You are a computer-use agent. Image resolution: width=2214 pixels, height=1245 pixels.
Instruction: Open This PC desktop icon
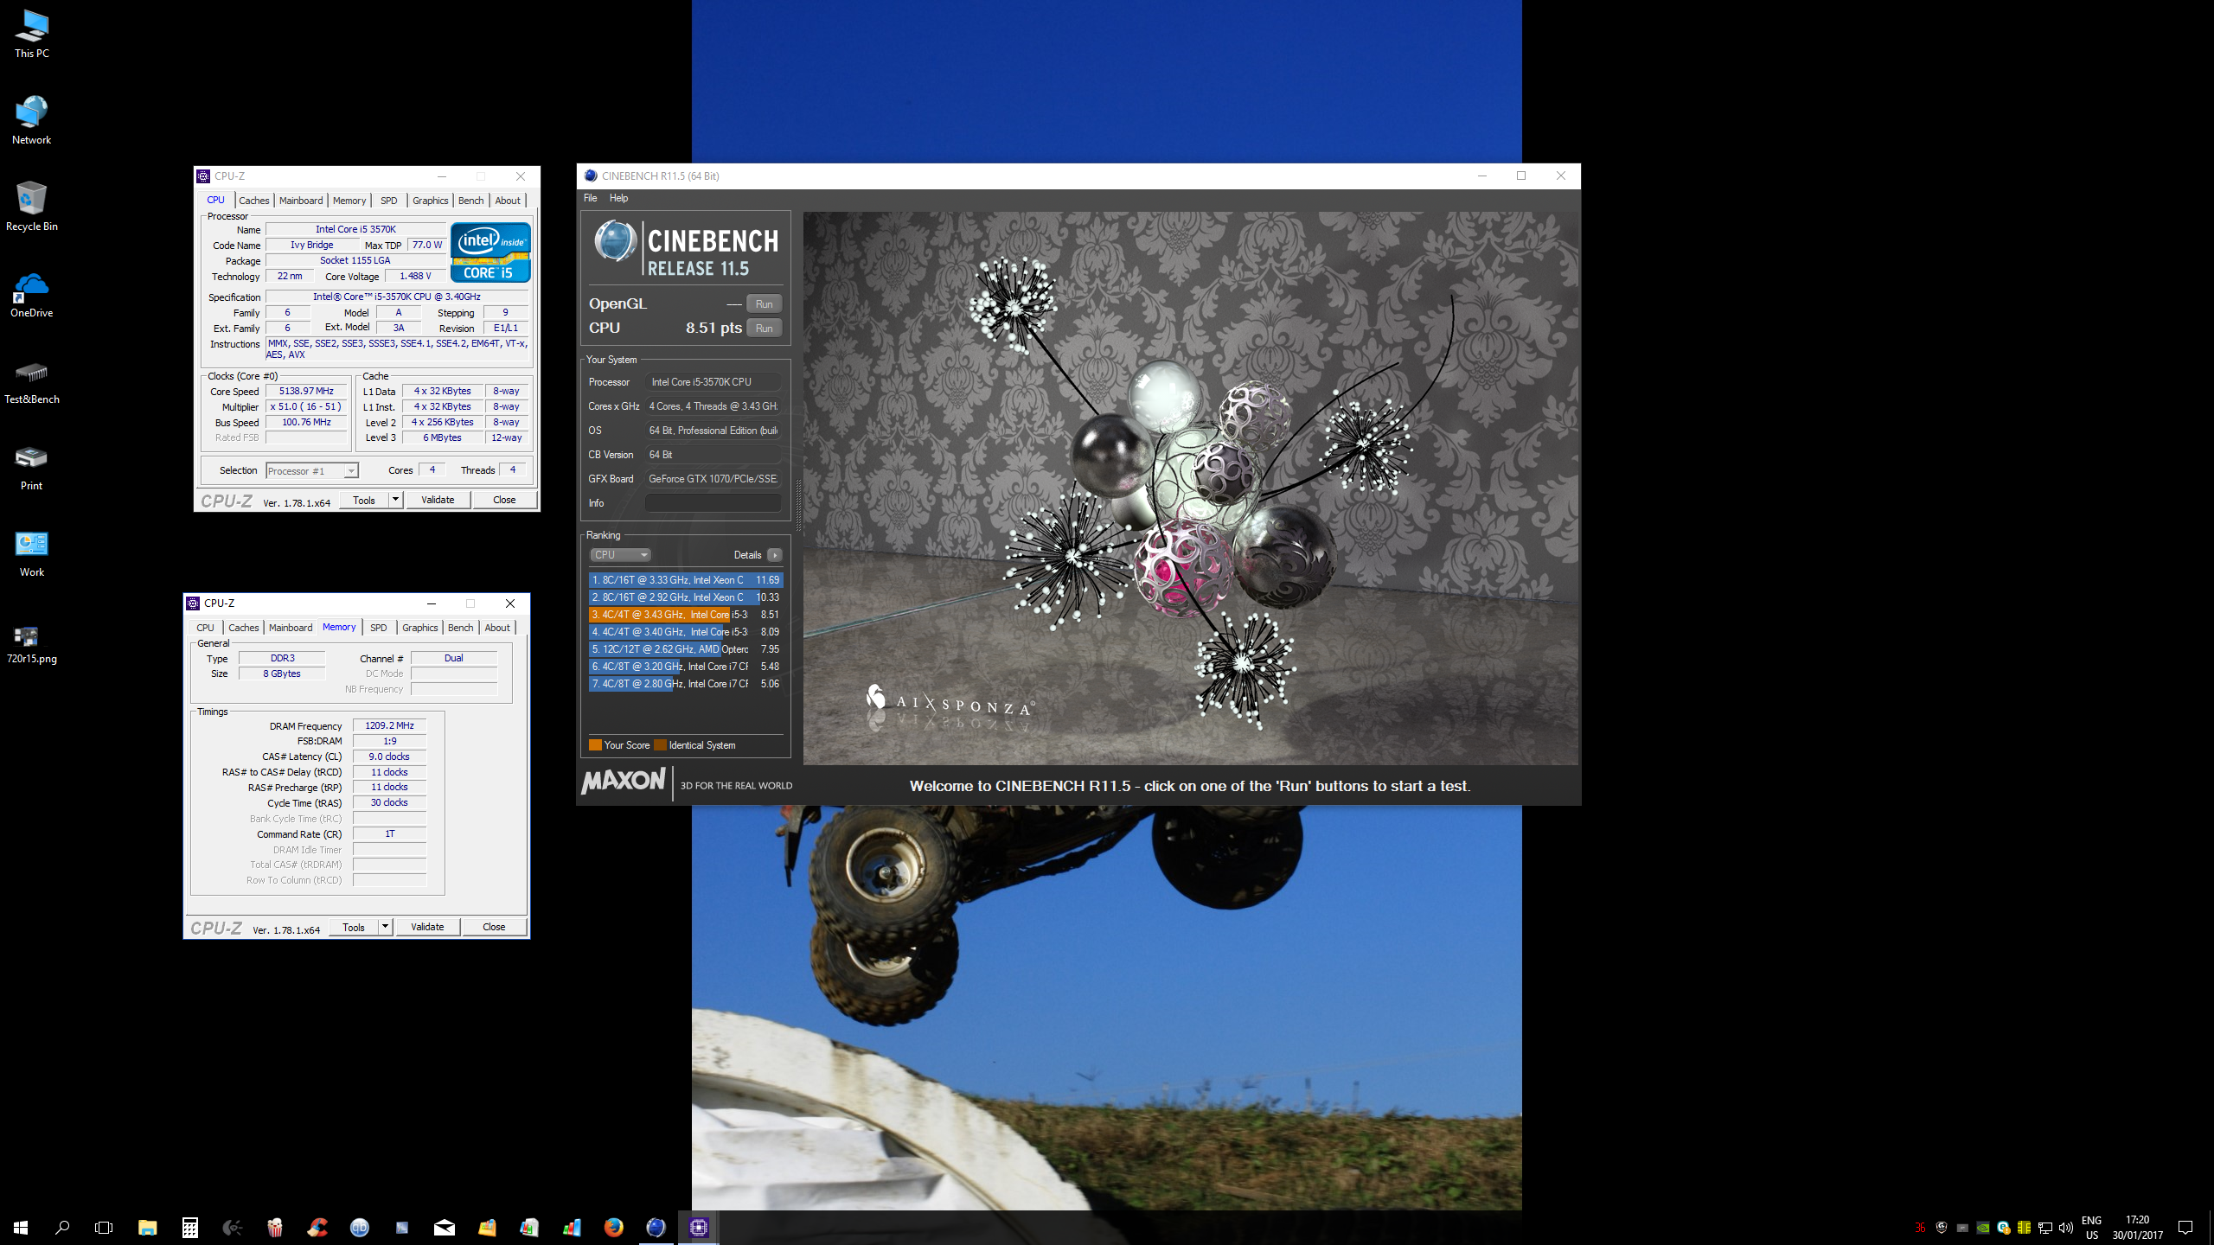(x=32, y=35)
